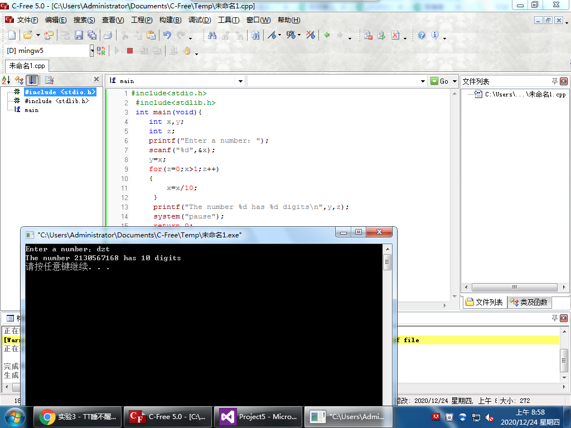This screenshot has width=571, height=428.
Task: Click the green back navigation arrow
Action: pos(327,35)
